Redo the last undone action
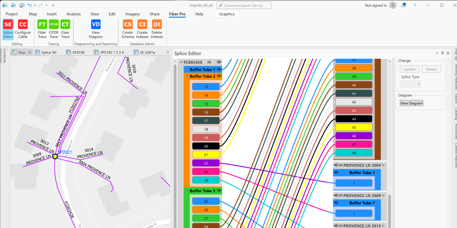The width and height of the screenshot is (457, 228). [x=41, y=5]
